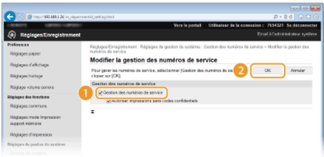
Task: Click the Réglages de gestion du système sidebar heading
Action: click(36, 144)
